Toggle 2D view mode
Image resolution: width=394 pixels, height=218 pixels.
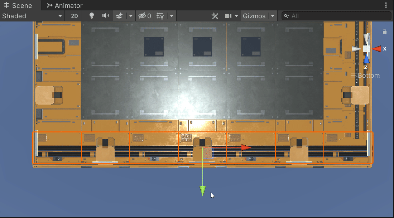(75, 16)
